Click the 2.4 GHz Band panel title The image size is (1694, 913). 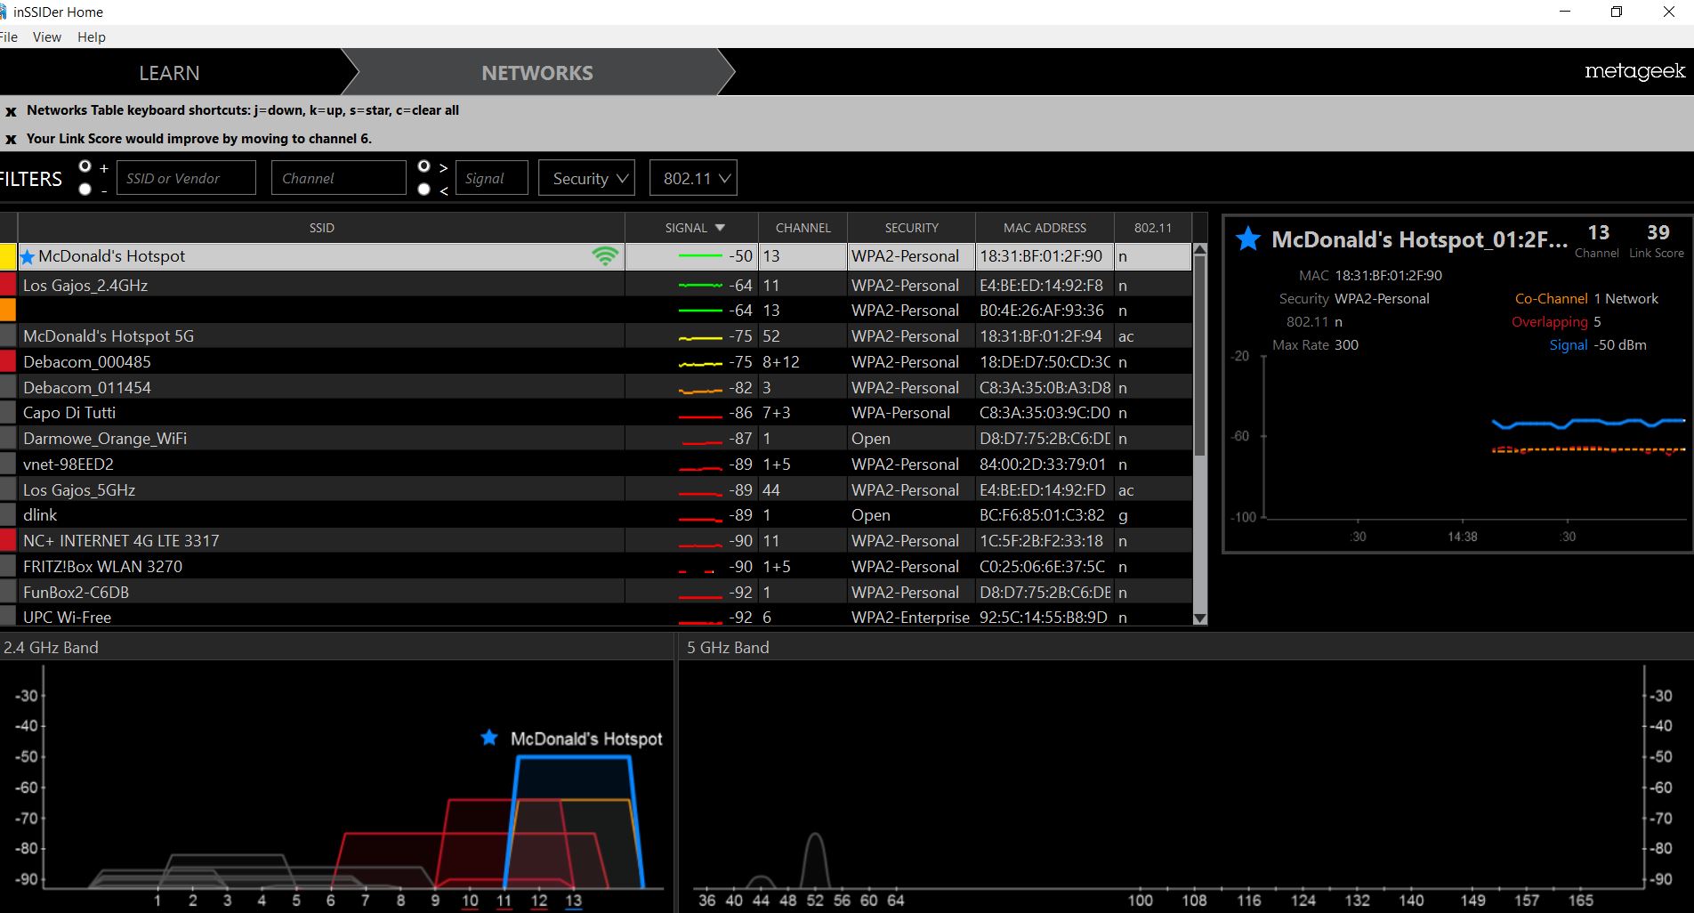51,648
